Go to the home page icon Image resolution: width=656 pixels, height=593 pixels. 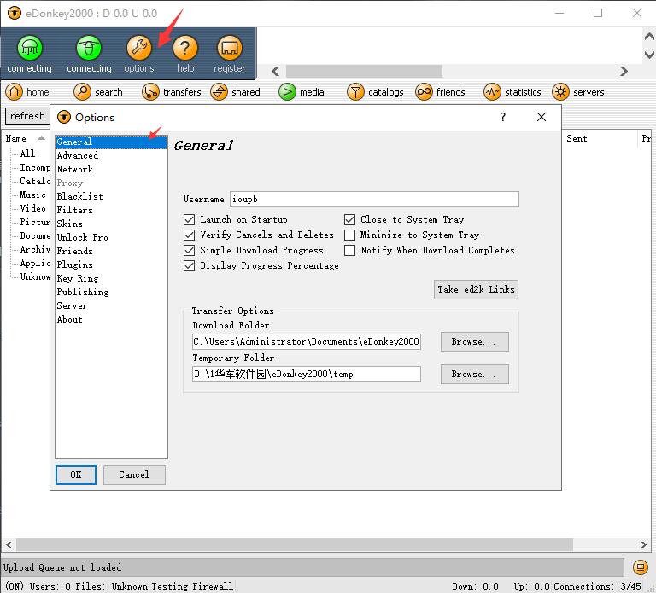(x=14, y=91)
